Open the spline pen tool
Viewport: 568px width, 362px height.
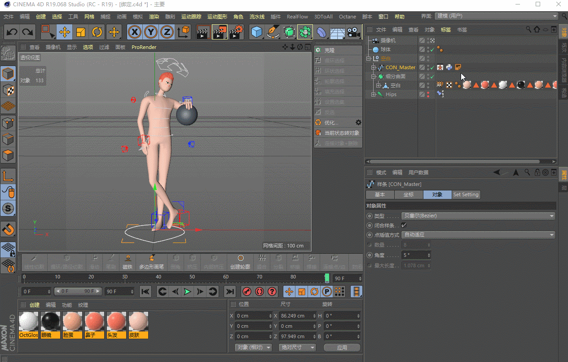(273, 32)
